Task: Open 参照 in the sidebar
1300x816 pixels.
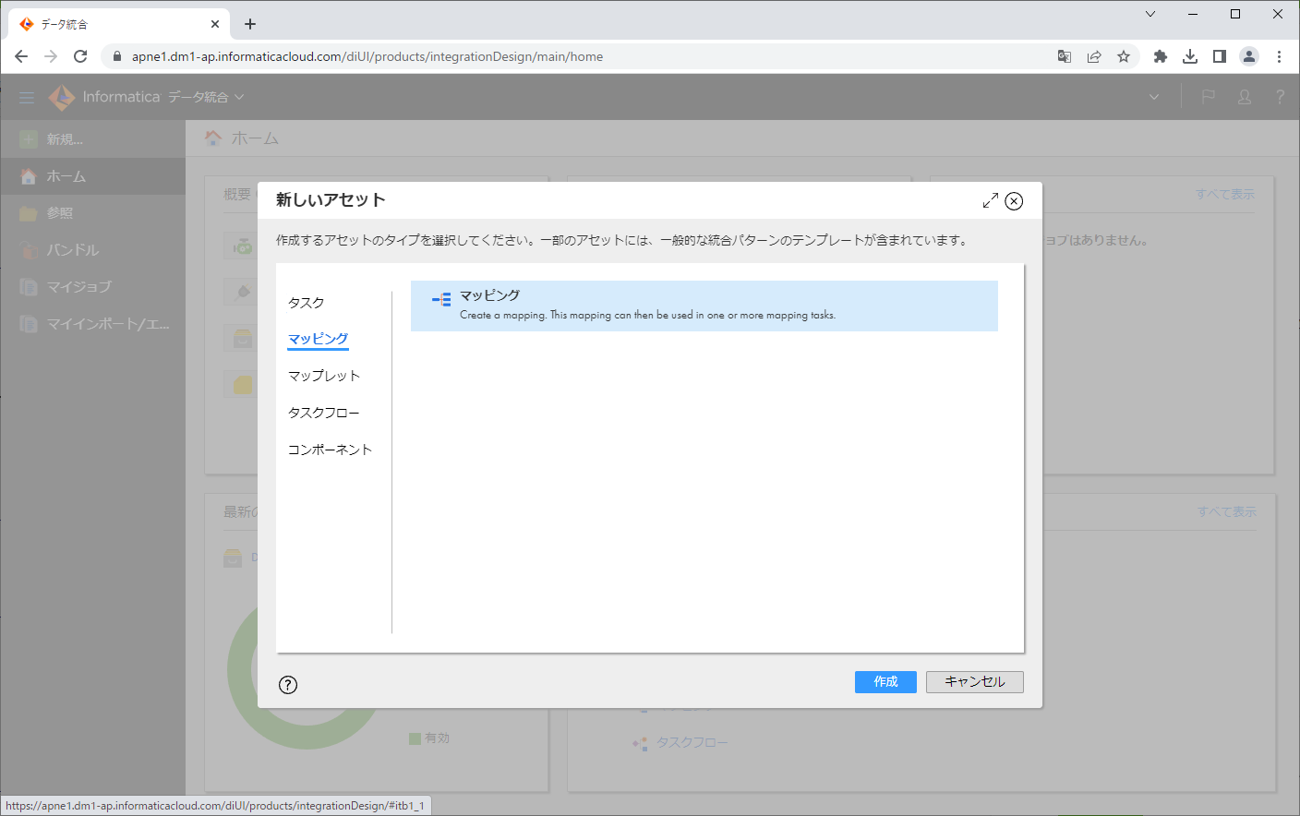Action: 92,213
